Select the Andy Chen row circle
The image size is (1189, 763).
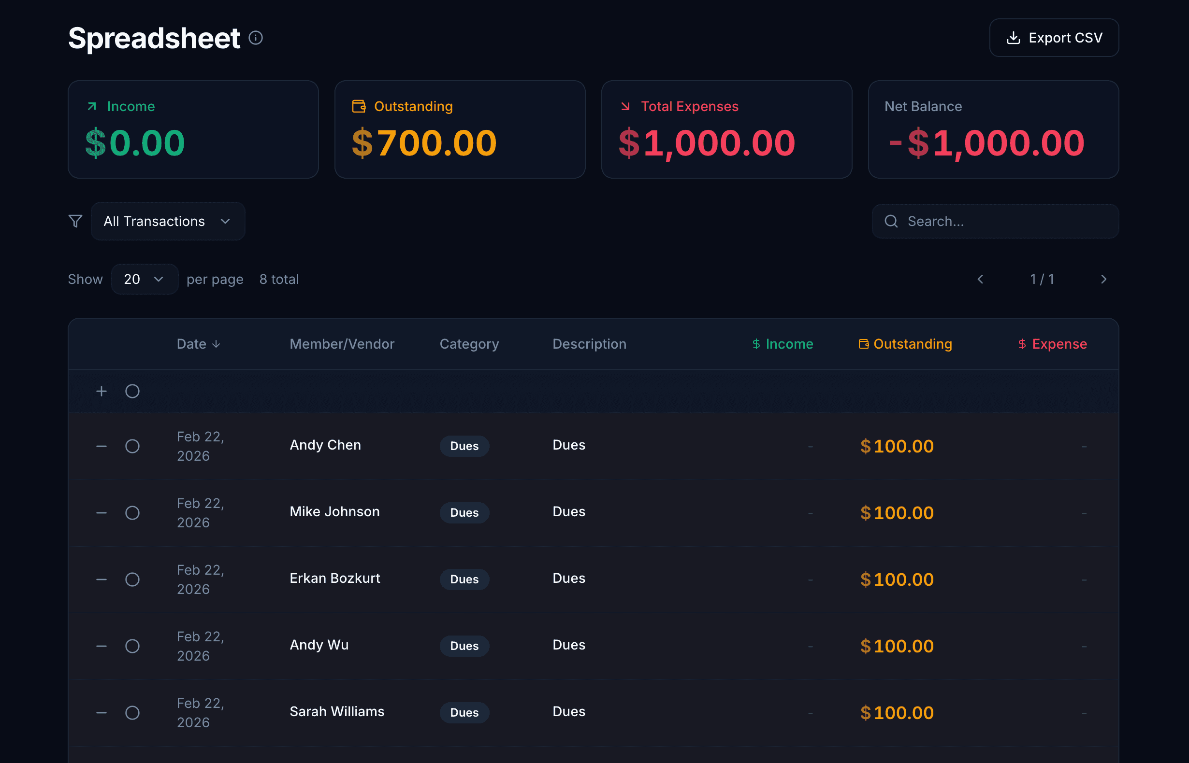click(x=132, y=446)
